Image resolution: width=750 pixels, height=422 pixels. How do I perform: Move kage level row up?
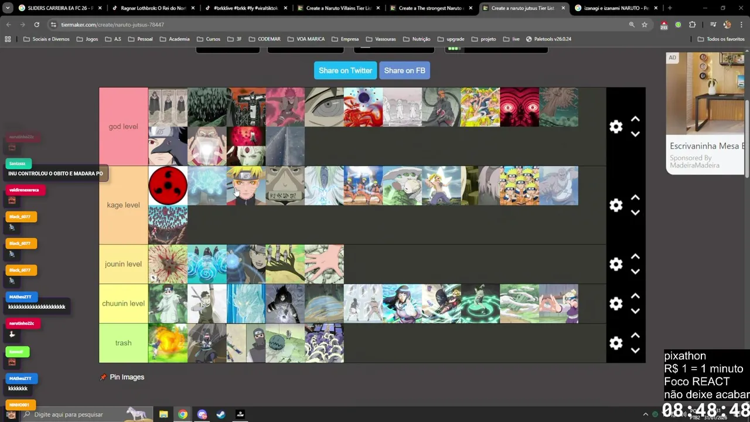635,198
